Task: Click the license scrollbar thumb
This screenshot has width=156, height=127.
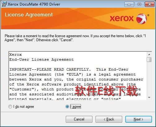Action: pyautogui.click(x=149, y=60)
